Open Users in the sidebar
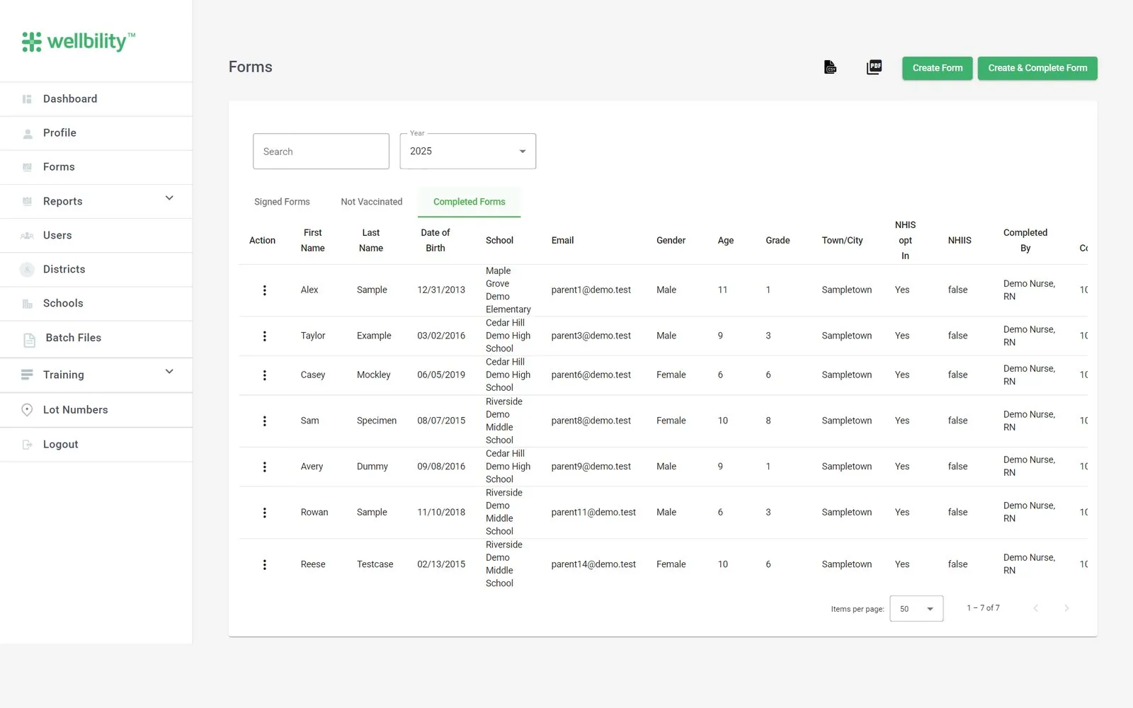Image resolution: width=1133 pixels, height=708 pixels. point(96,236)
